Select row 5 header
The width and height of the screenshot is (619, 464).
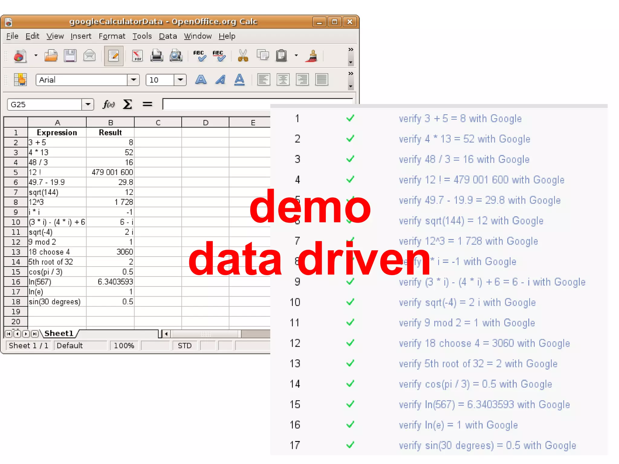tap(16, 172)
